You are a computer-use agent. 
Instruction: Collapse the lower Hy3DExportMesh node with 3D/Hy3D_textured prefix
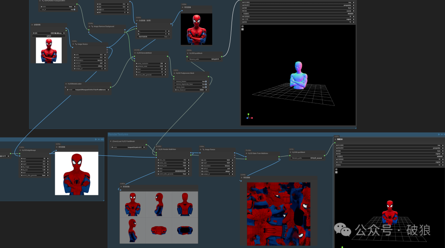click(290, 152)
